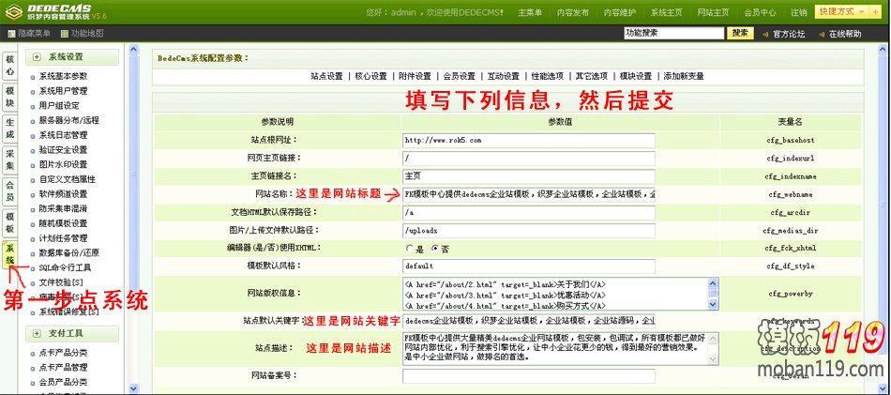Viewport: 891px width, 395px height.
Task: Open 计划任务管理 in the sidebar
Action: (63, 238)
